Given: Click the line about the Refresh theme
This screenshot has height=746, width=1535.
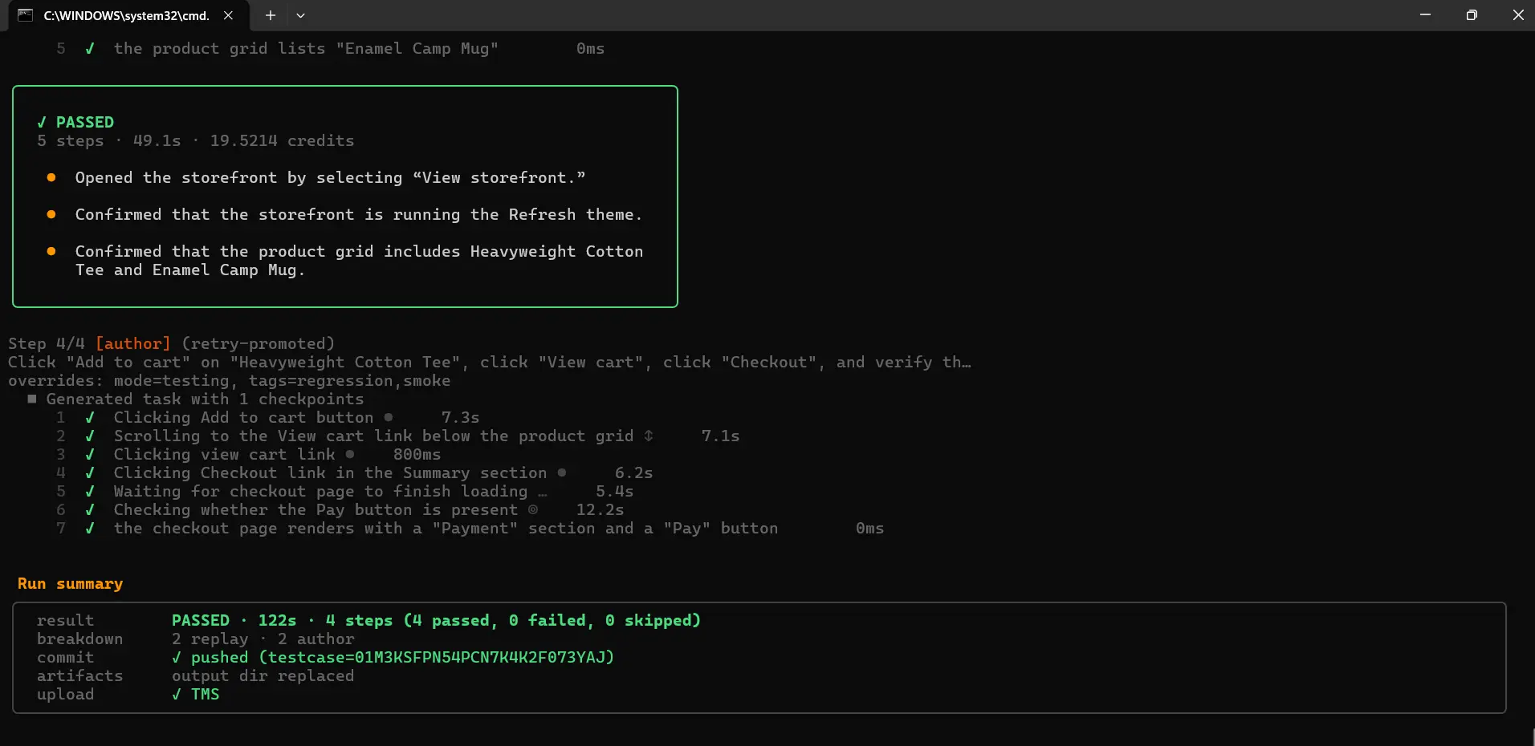Looking at the screenshot, I should [x=359, y=214].
